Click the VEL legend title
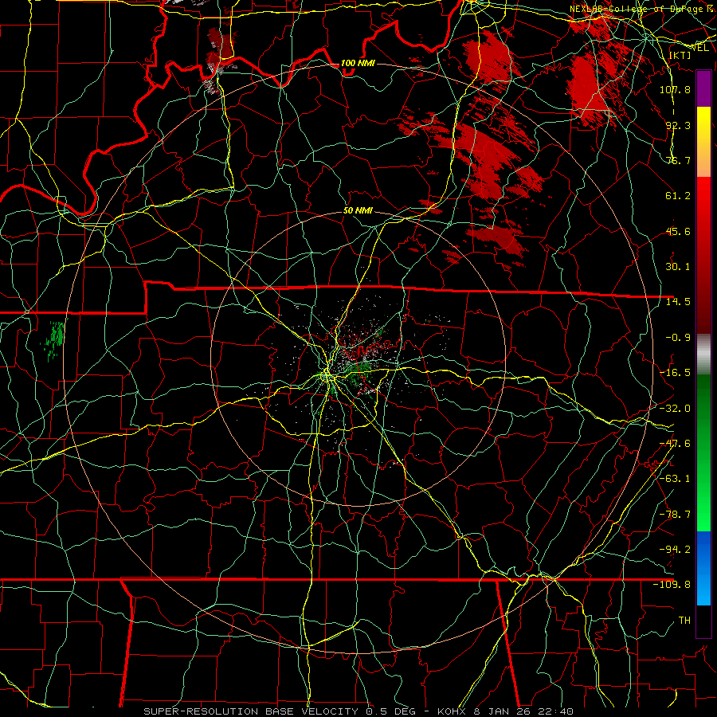The width and height of the screenshot is (717, 717). point(700,48)
